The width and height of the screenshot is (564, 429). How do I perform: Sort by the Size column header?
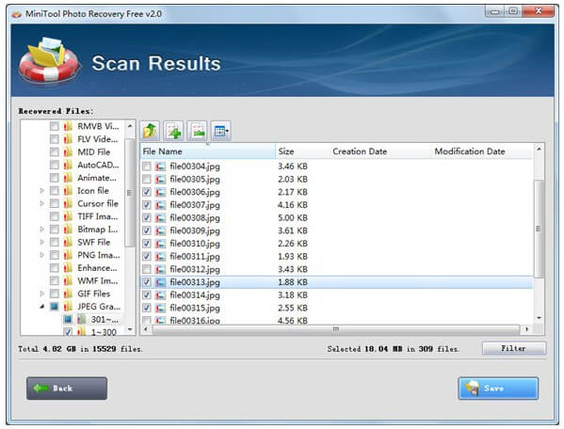pos(302,151)
